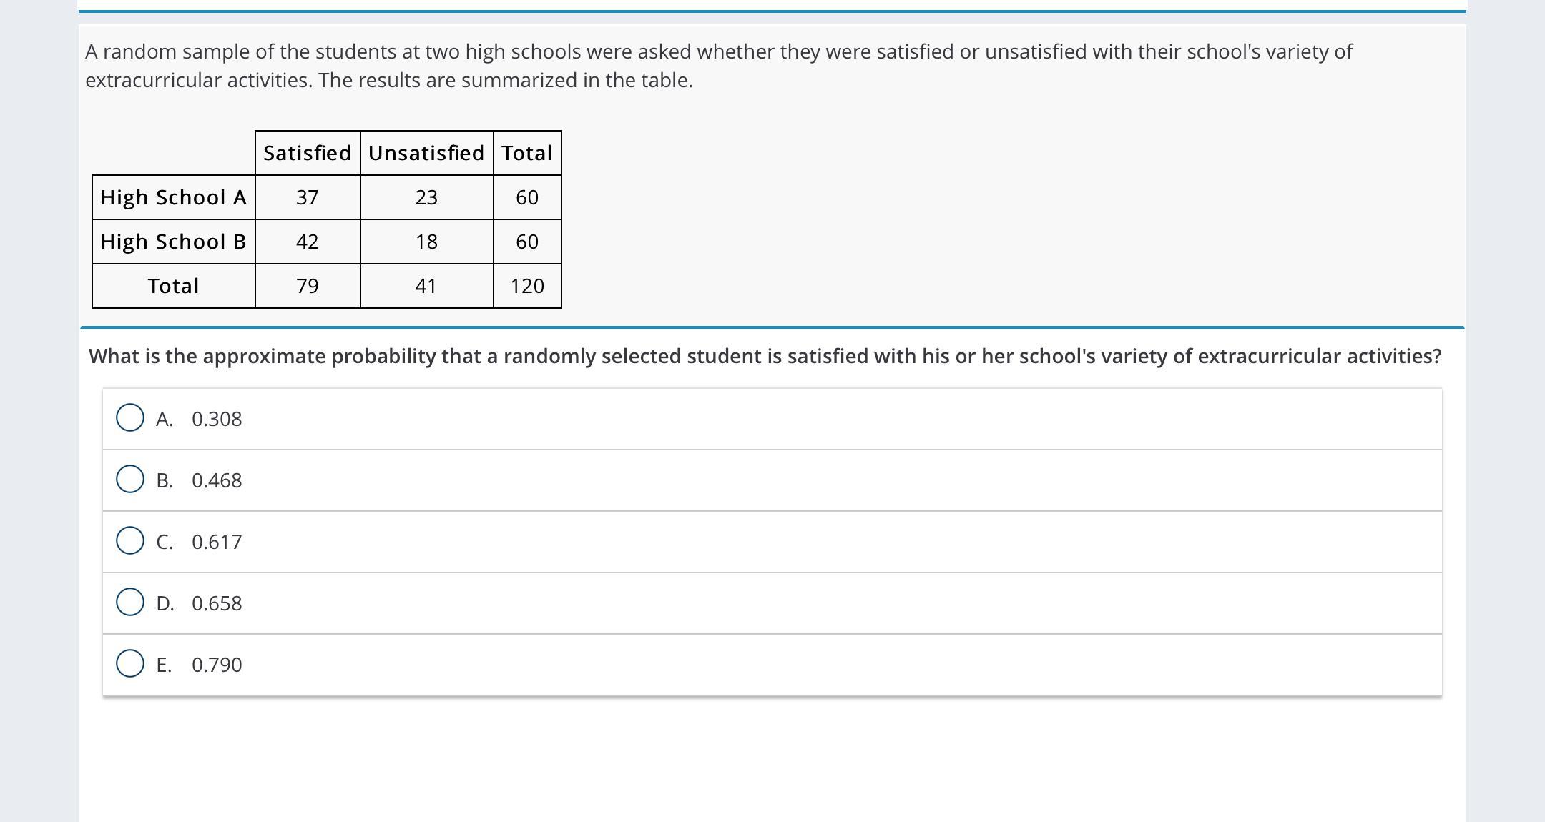Click the 0.658 answer text
This screenshot has width=1545, height=822.
tap(217, 604)
